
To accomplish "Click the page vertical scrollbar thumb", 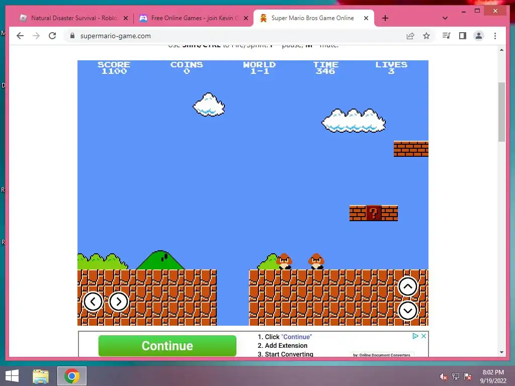I will [x=501, y=112].
